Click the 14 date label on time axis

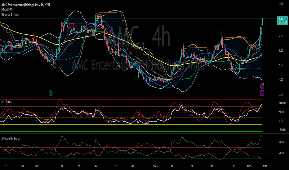pos(62,166)
